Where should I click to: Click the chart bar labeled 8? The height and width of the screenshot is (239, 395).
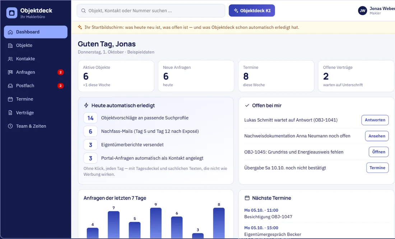point(219,223)
